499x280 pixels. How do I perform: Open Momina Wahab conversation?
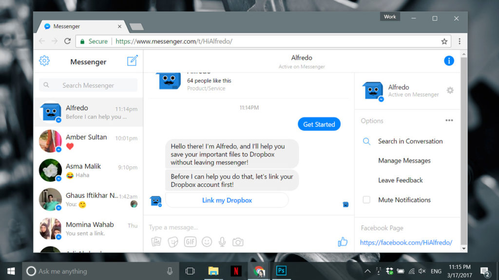(88, 229)
